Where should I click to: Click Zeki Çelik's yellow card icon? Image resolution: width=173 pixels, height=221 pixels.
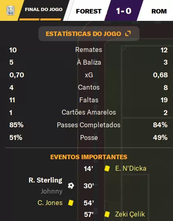click(107, 214)
